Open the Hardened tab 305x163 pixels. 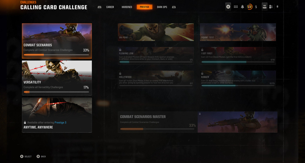127,7
